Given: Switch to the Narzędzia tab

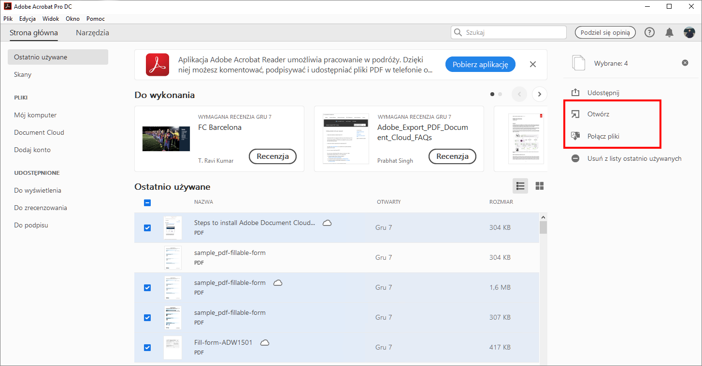Looking at the screenshot, I should tap(92, 33).
